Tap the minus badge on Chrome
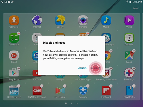The height and width of the screenshot is (107, 143). pos(111,51)
